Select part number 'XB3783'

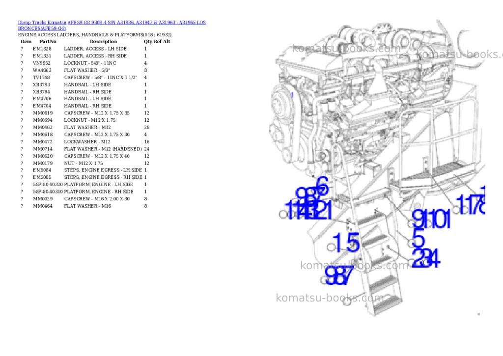click(x=41, y=84)
